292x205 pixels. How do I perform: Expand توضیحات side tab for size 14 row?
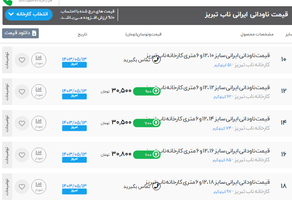[x=6, y=123]
